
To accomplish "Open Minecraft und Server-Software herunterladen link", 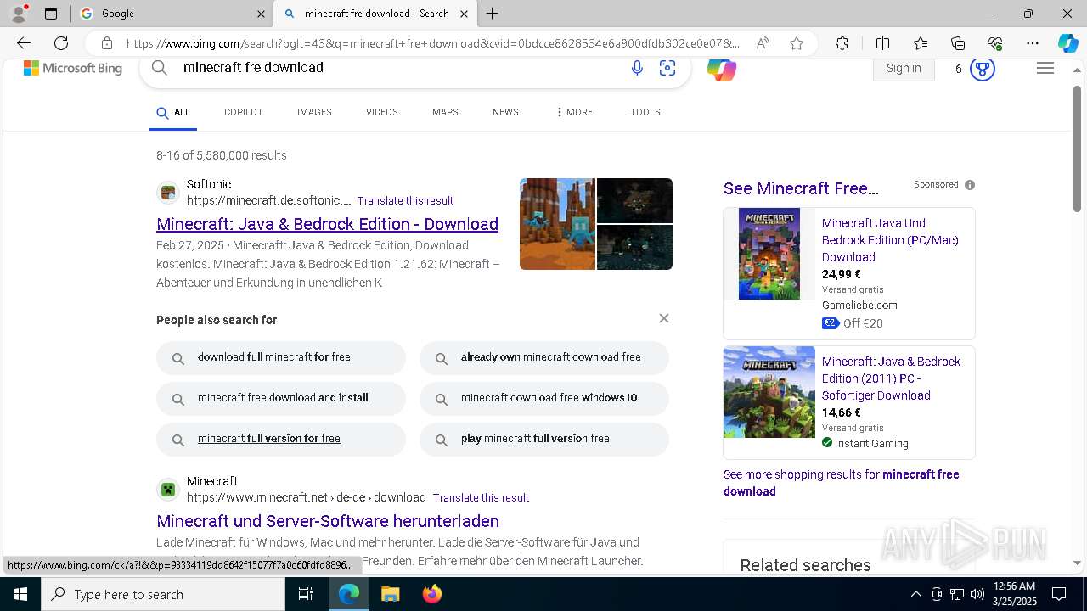I will pos(328,521).
